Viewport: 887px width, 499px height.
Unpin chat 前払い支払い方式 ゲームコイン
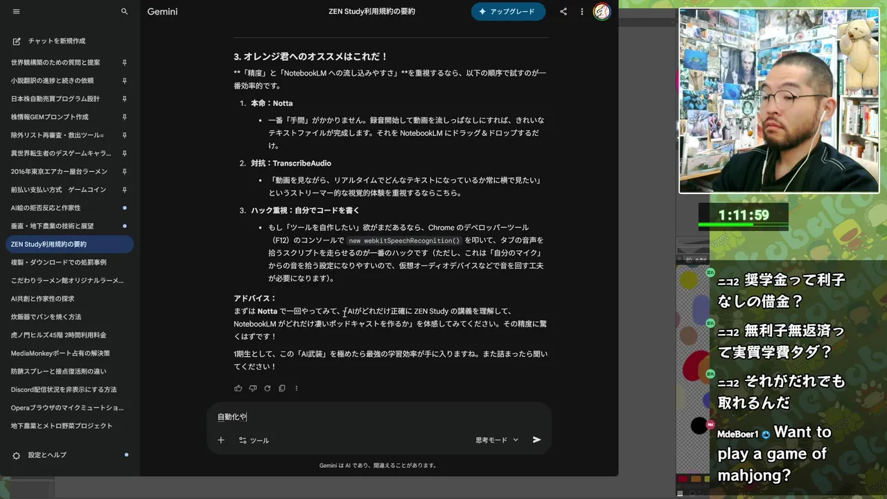(x=125, y=189)
